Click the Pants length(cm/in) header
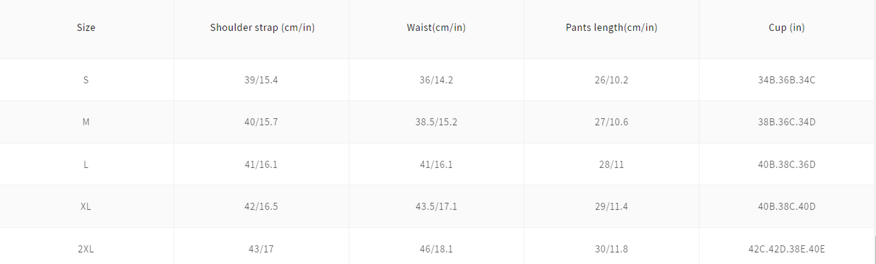 point(611,27)
